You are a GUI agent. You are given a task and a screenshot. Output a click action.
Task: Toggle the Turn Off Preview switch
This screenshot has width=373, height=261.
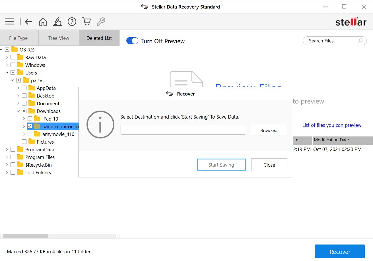coord(132,41)
